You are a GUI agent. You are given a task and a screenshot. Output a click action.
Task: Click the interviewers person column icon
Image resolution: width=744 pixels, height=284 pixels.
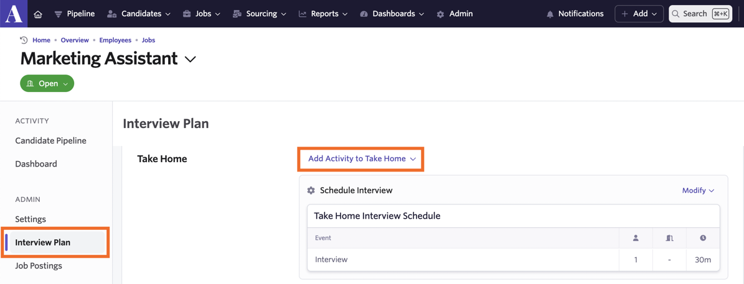[x=635, y=238]
